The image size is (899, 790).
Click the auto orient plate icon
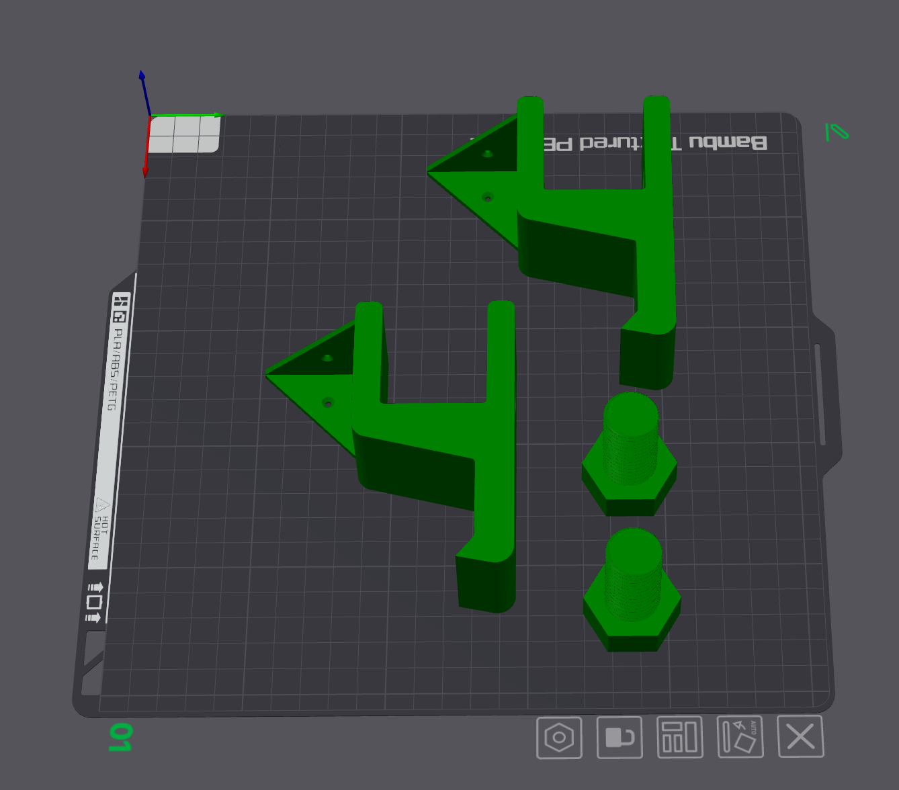(740, 736)
